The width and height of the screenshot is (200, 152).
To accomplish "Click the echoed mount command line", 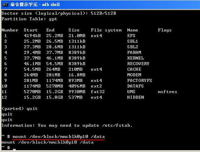I will pyautogui.click(x=47, y=142).
